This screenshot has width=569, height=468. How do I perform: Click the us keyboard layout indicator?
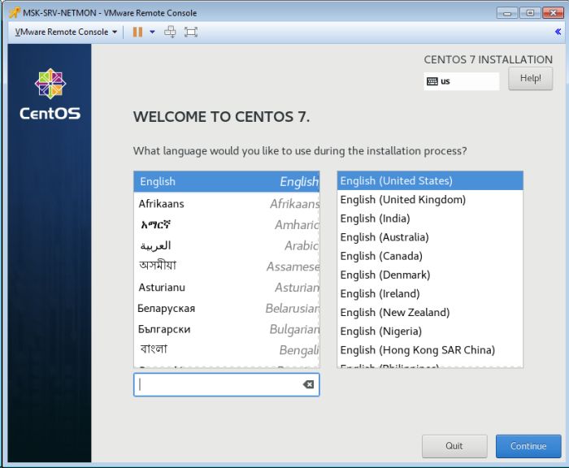(x=461, y=81)
